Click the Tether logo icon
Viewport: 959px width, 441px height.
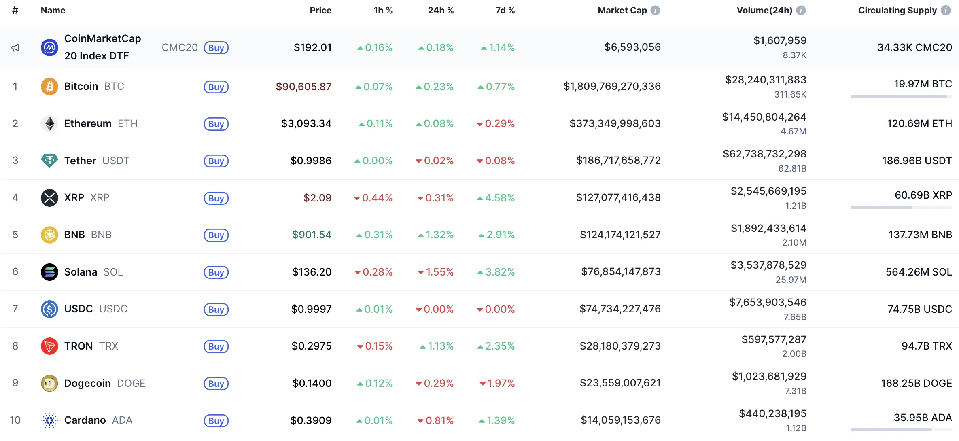tap(49, 160)
